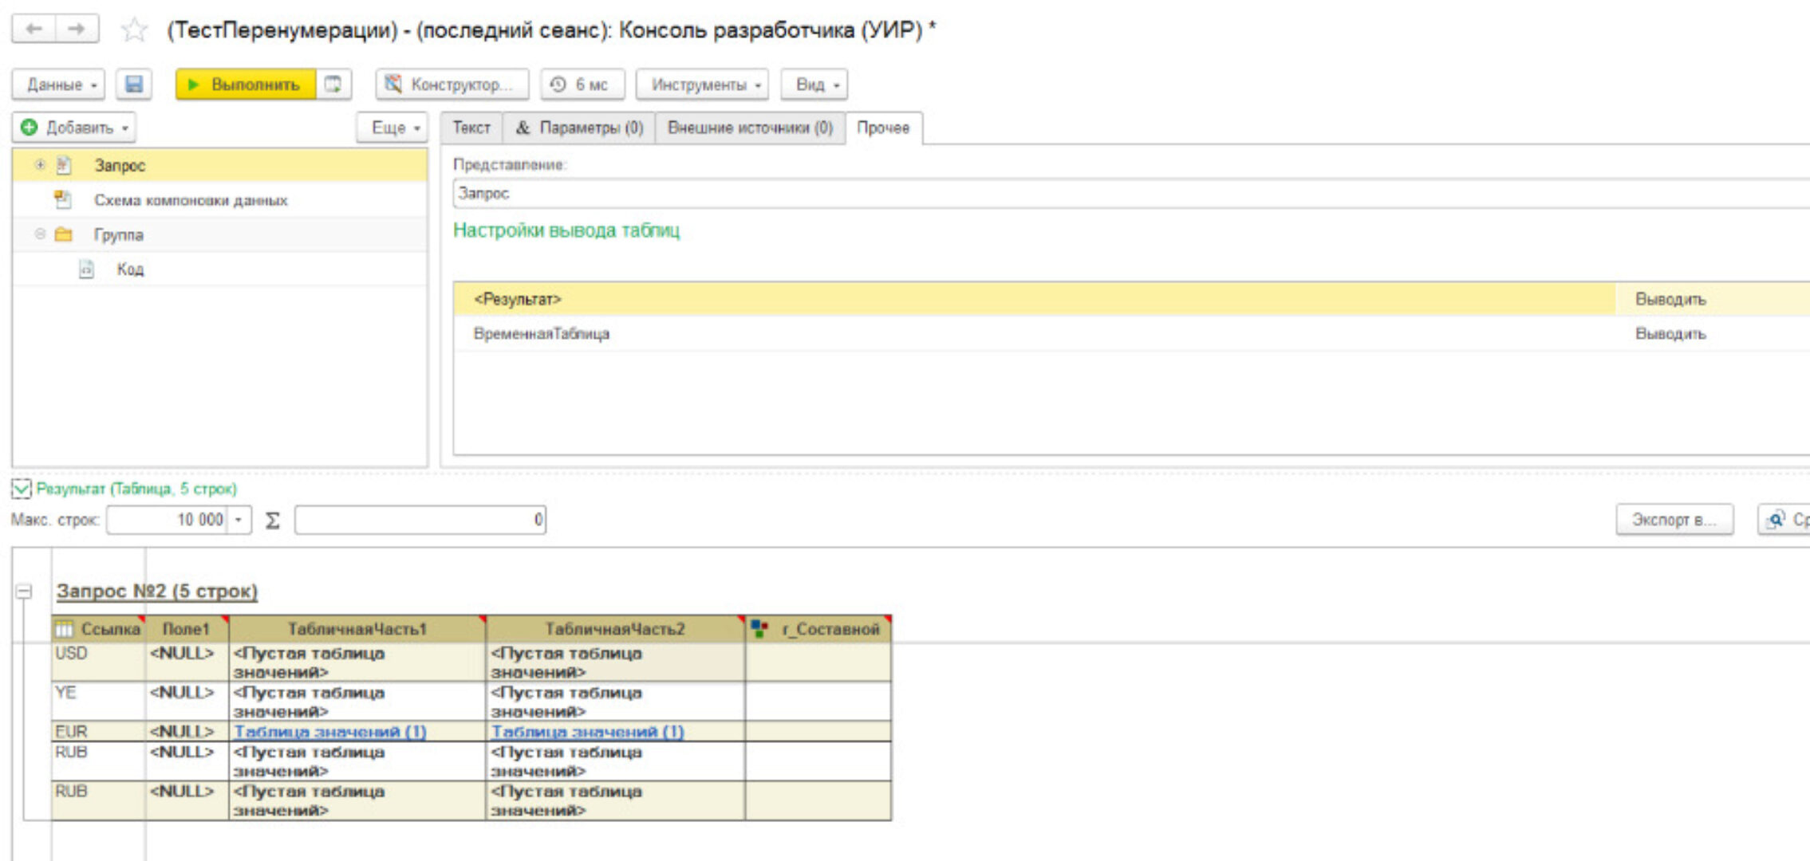This screenshot has width=1810, height=861.
Task: Click the green plus icon on Добавить
Action: [30, 126]
